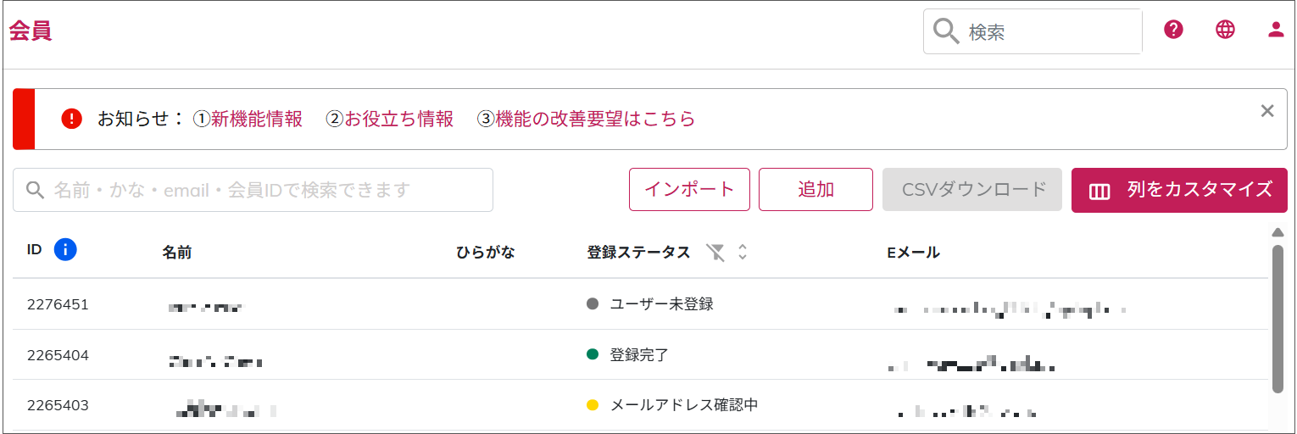Open the language globe icon
Screen dimensions: 1297x434
pyautogui.click(x=1225, y=30)
